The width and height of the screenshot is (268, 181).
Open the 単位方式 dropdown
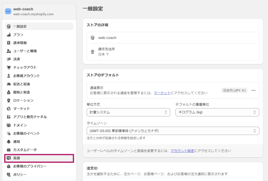[x=129, y=112]
